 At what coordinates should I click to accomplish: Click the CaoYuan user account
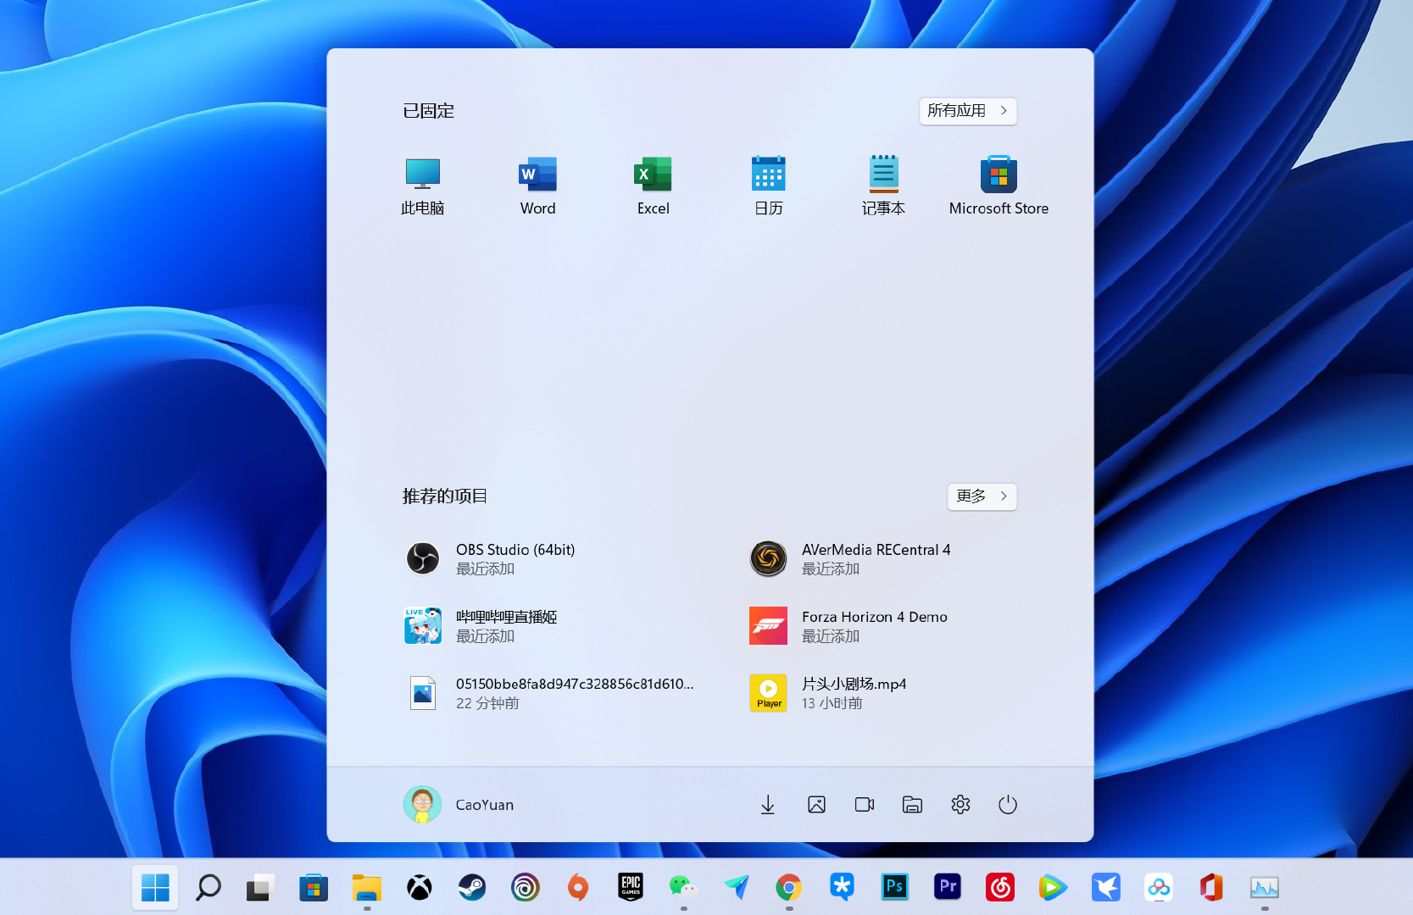[458, 804]
